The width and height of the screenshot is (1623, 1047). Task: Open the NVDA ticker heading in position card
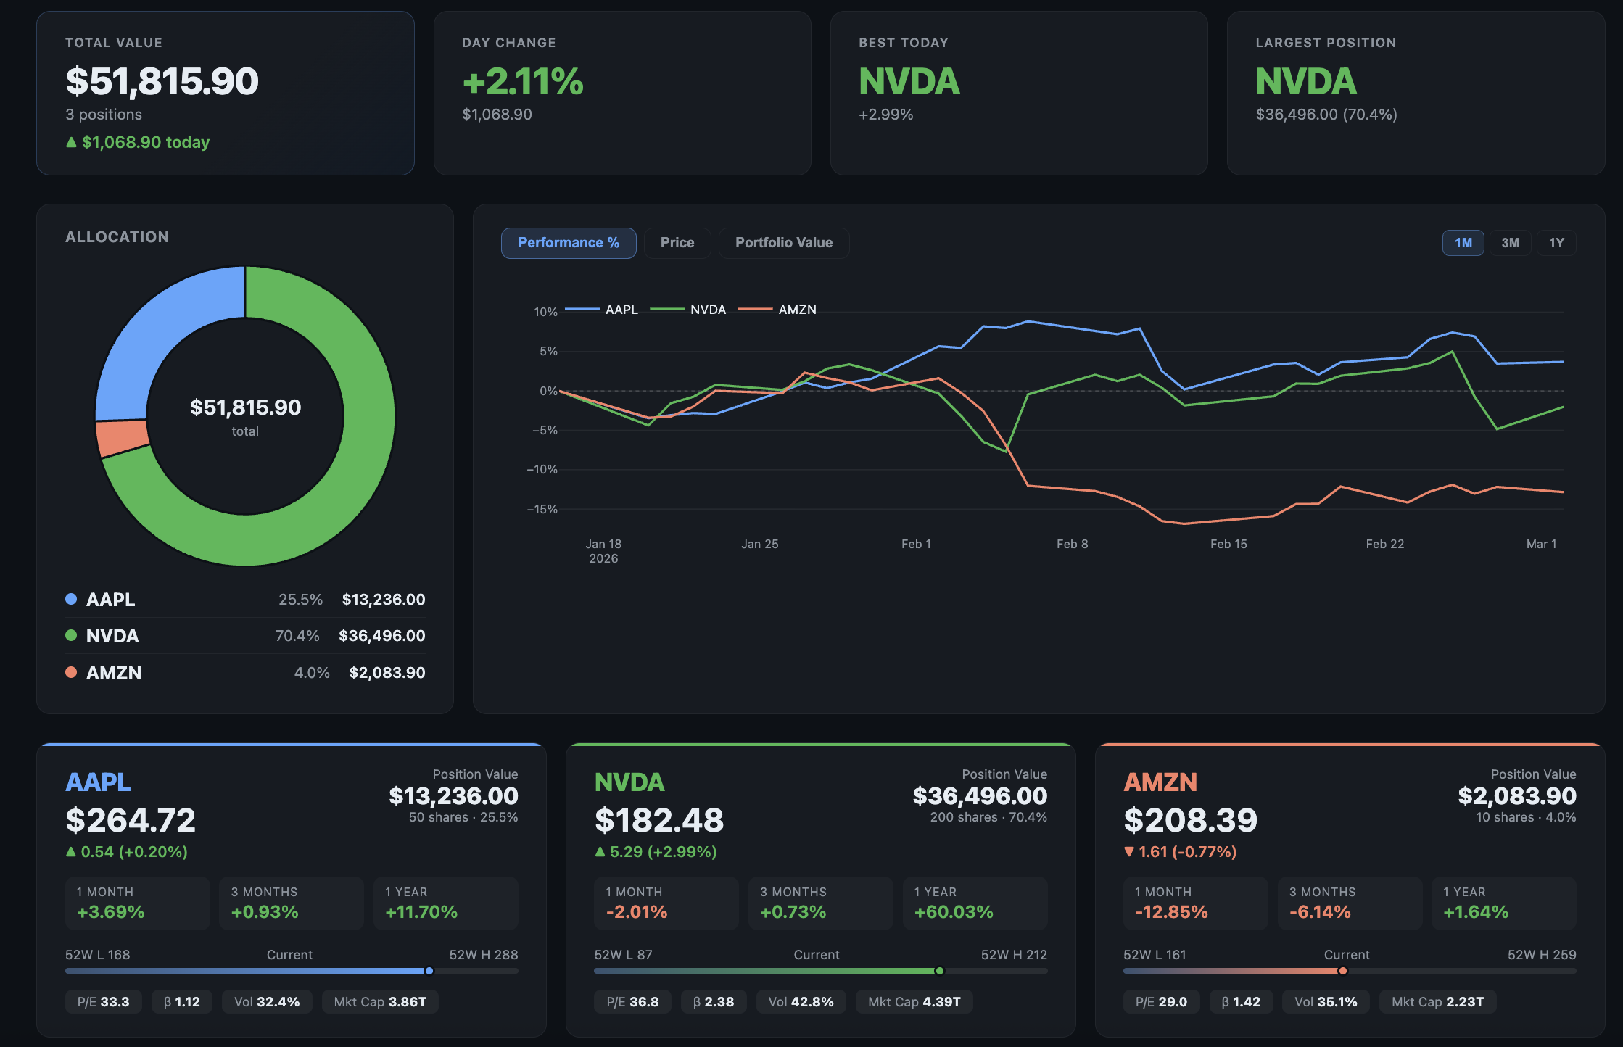pyautogui.click(x=629, y=782)
